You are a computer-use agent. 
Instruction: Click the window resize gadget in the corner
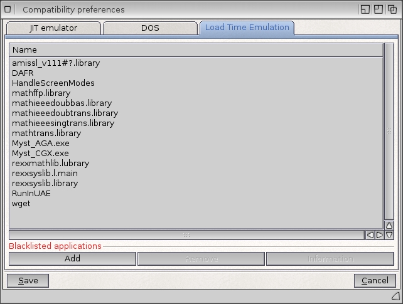[395, 295]
